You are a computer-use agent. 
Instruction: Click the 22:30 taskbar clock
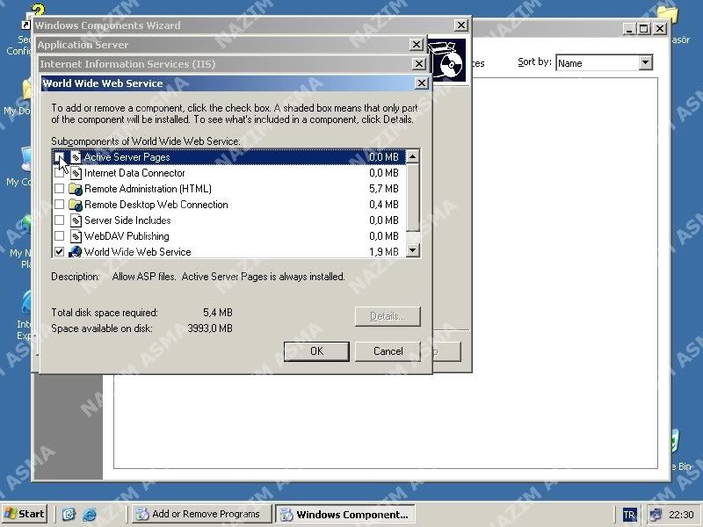pyautogui.click(x=681, y=515)
